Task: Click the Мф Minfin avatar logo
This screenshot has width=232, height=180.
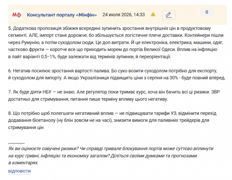Action: (x=17, y=15)
